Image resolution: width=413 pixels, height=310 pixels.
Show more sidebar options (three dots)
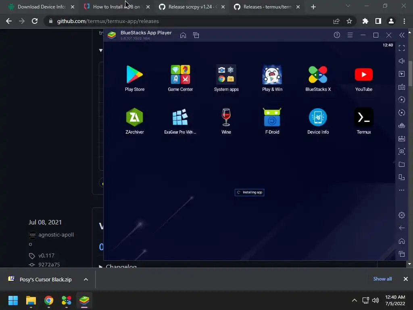(402, 190)
